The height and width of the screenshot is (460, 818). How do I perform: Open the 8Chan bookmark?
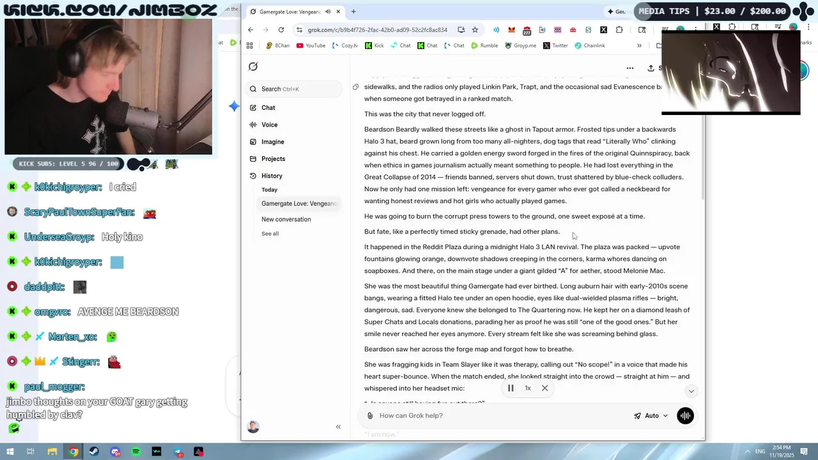[278, 45]
